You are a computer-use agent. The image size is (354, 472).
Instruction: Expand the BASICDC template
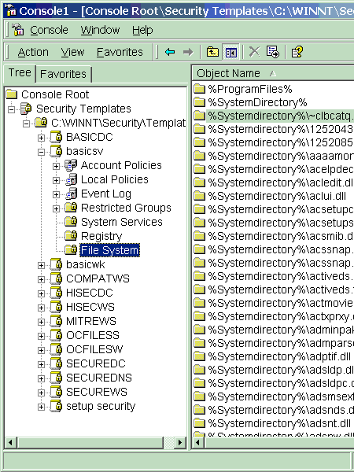click(x=41, y=138)
